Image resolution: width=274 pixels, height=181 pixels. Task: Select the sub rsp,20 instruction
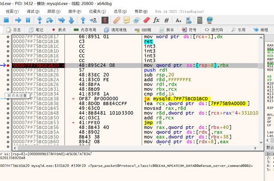point(159,75)
